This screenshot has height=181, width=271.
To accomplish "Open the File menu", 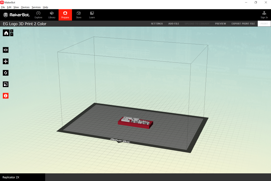I will 3,7.
